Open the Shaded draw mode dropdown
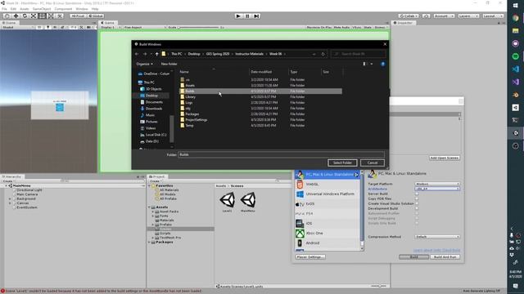Viewport: 524px width, 294px height. coord(17,27)
